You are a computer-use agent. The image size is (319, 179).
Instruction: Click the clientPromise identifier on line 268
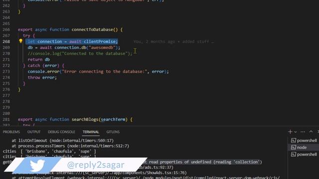(100, 41)
